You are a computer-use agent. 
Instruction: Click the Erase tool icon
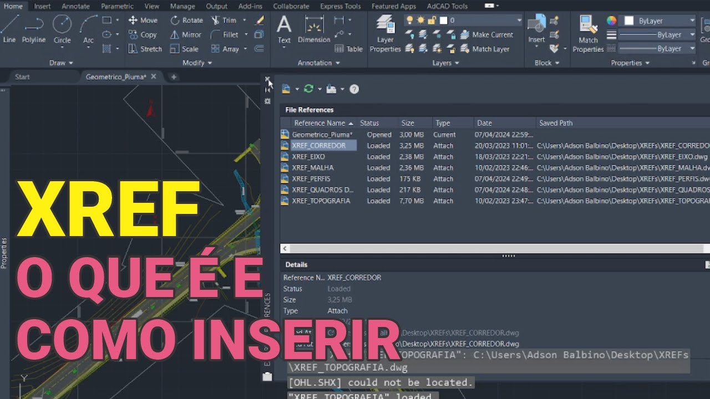point(259,20)
